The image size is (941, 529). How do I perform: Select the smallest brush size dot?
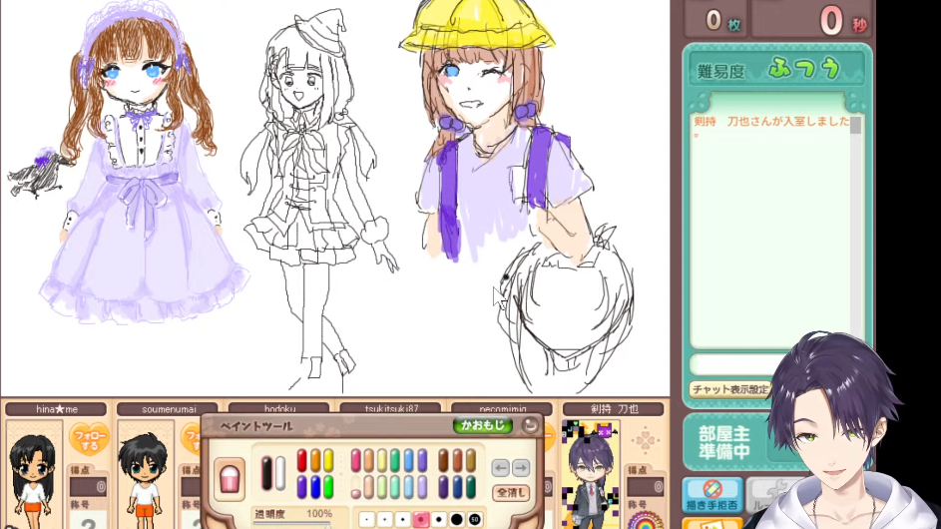pos(366,519)
